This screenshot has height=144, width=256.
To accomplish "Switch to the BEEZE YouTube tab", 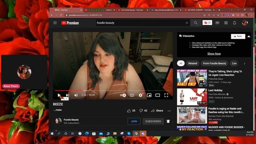I will tap(66, 10).
